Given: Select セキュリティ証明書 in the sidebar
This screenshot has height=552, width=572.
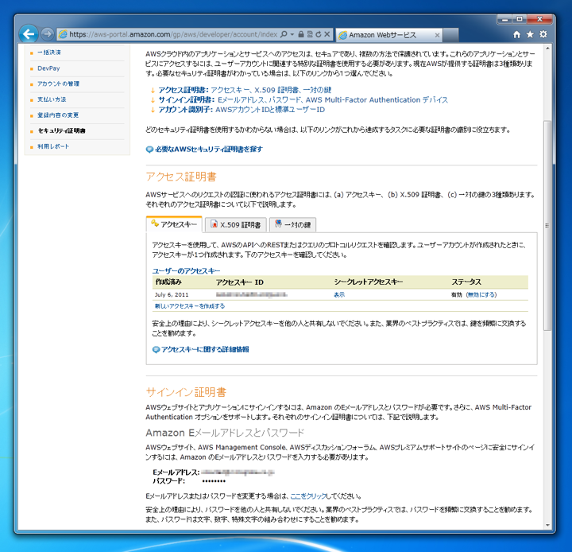Looking at the screenshot, I should tap(62, 130).
